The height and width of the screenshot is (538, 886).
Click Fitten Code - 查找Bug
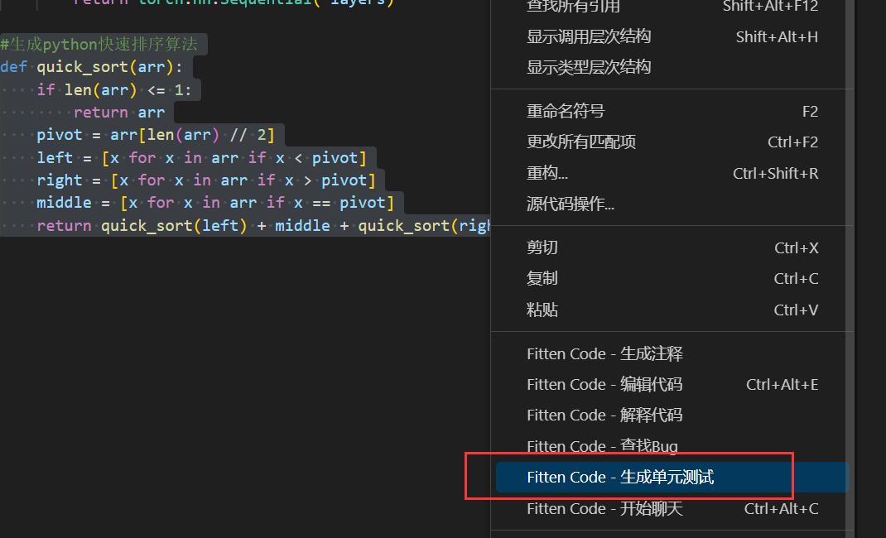coord(602,446)
